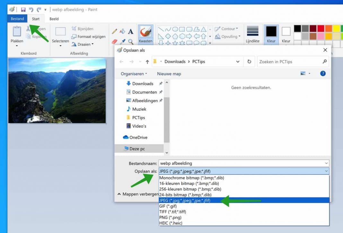Click the Nieuwe map button
This screenshot has height=233, width=343.
point(169,73)
